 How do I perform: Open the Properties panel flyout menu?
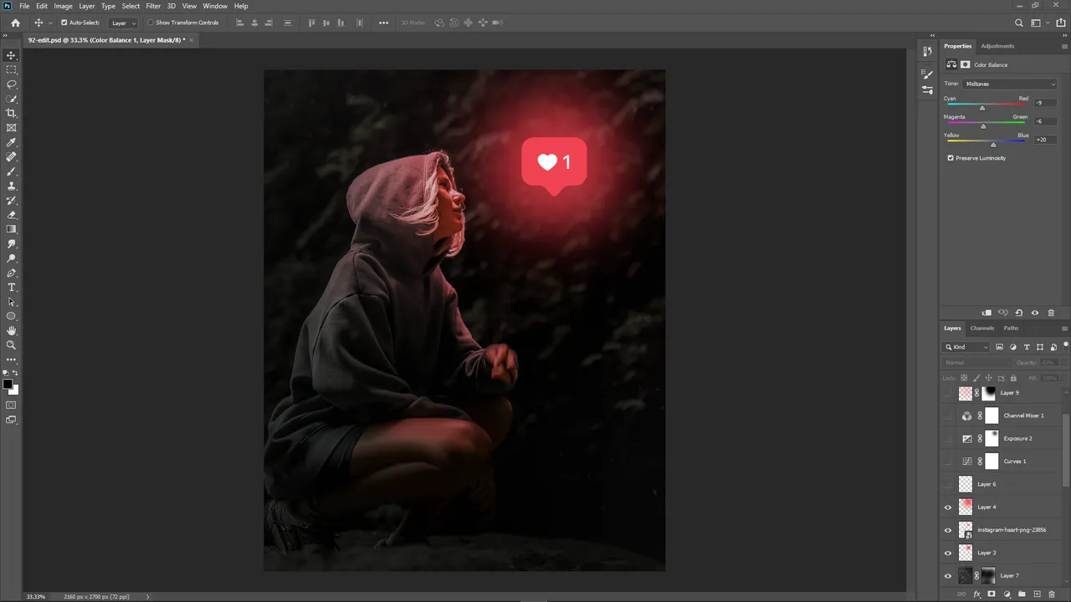click(1064, 47)
